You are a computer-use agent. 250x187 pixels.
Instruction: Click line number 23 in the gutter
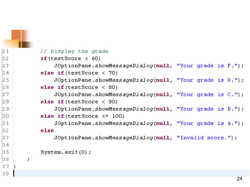click(x=5, y=66)
